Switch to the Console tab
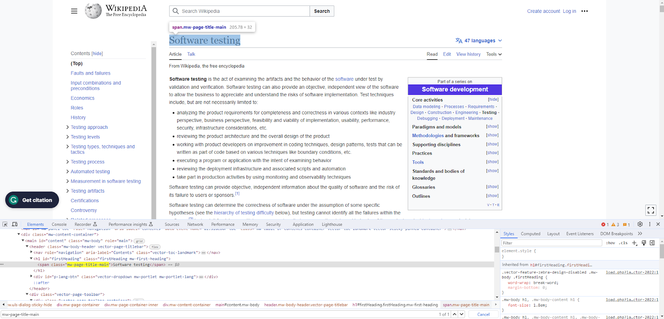Image resolution: width=664 pixels, height=319 pixels. coord(59,225)
